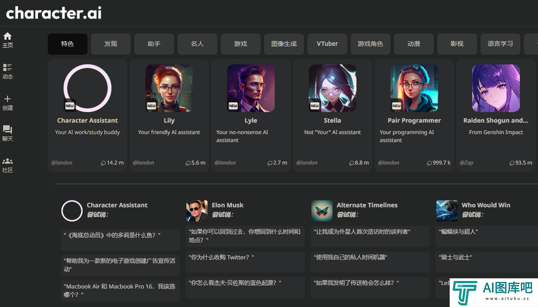Select the 图像生成 tab
This screenshot has width=538, height=307.
point(284,44)
